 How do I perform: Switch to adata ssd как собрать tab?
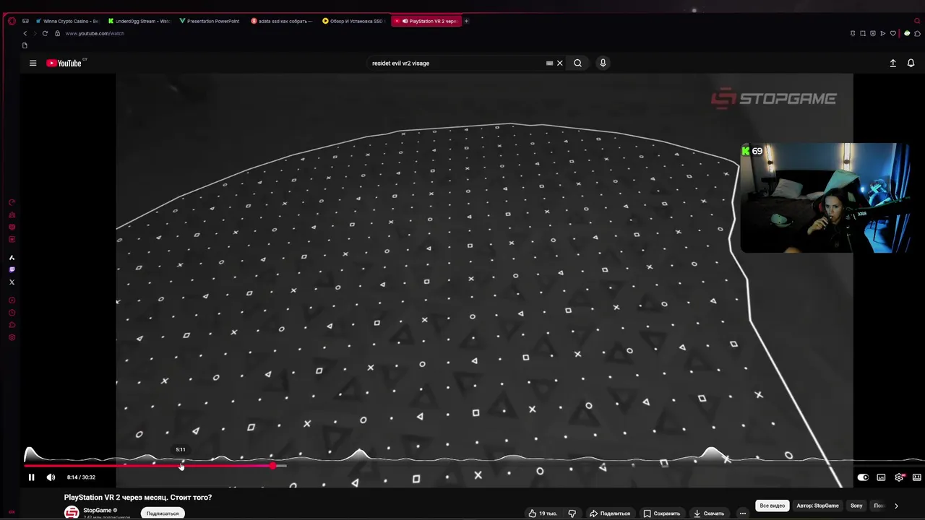281,21
